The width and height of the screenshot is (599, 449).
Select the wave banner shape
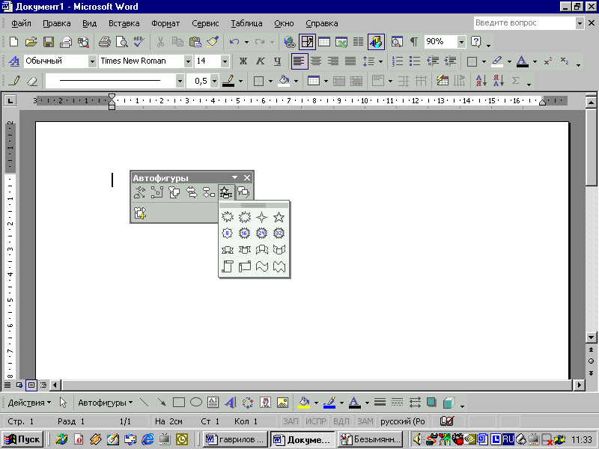click(x=261, y=266)
